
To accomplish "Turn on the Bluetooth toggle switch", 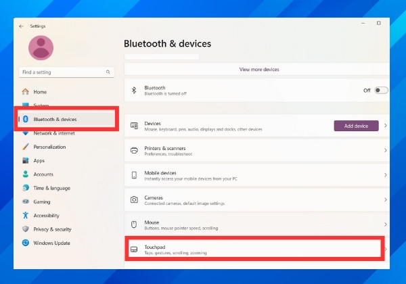I will tap(381, 90).
